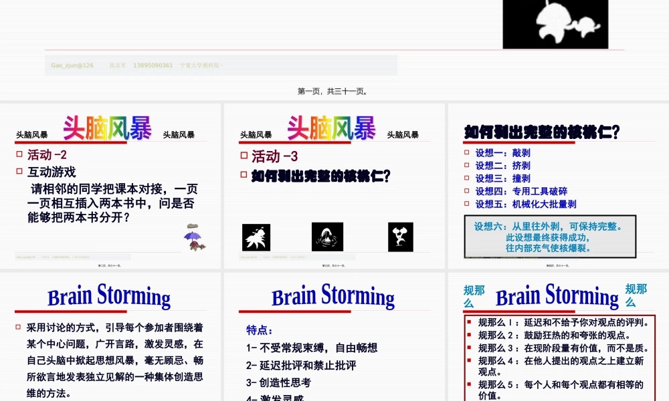
Task: Click the left black silhouette image in 活动-3 slide
Action: click(x=255, y=237)
